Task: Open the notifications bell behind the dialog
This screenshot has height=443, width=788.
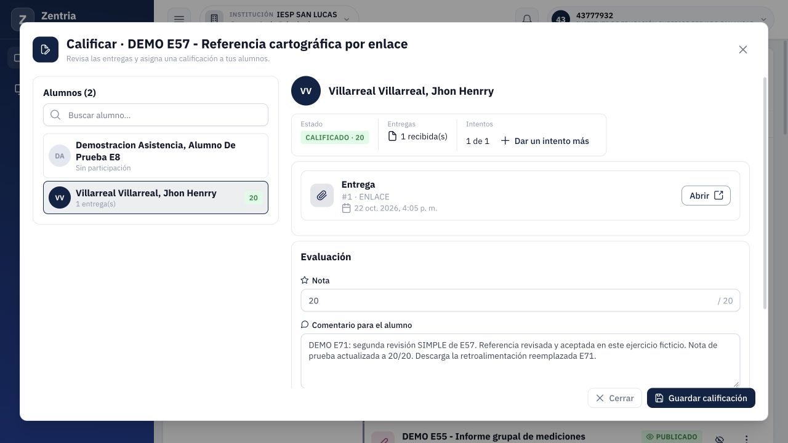Action: pyautogui.click(x=527, y=19)
